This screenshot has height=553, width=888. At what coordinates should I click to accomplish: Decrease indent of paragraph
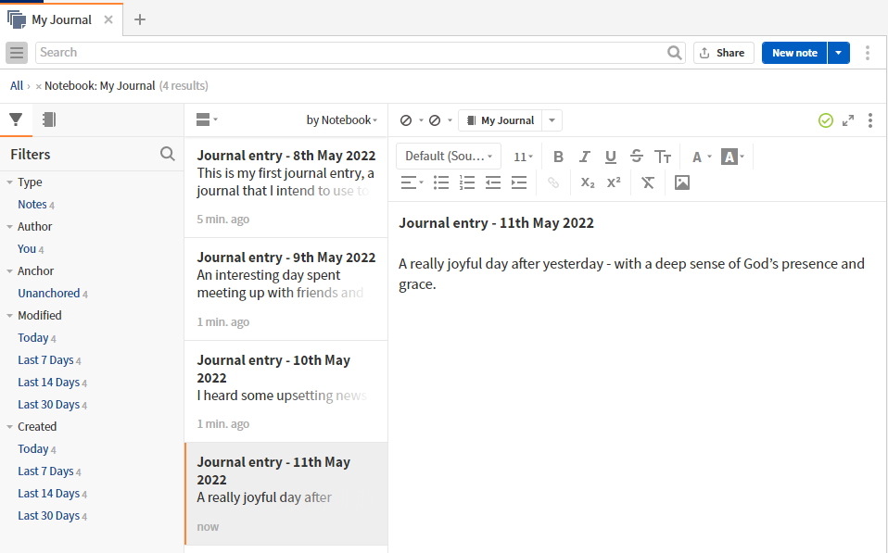[493, 182]
